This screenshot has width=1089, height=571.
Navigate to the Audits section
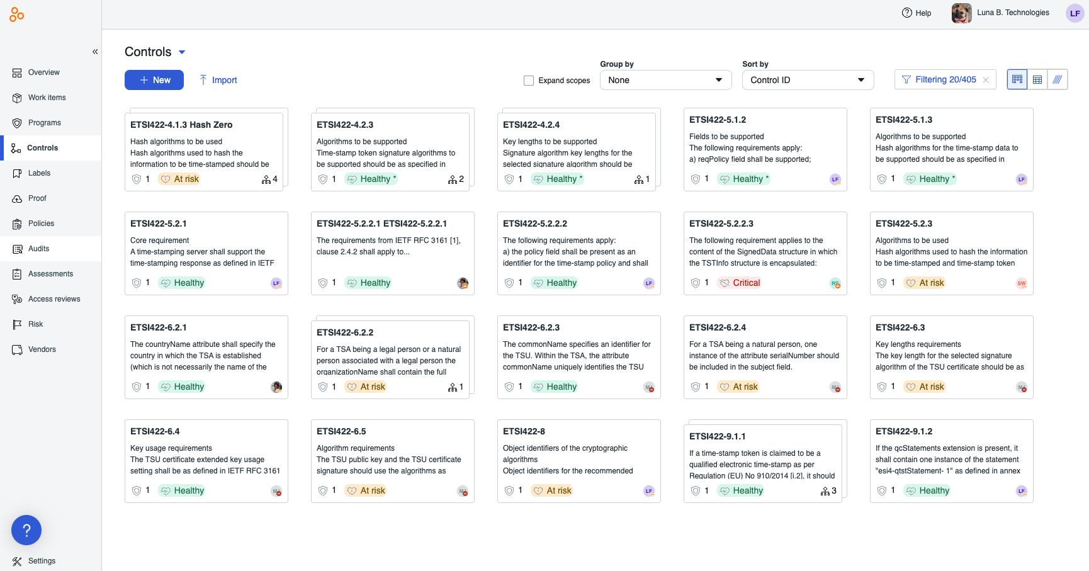[x=38, y=248]
